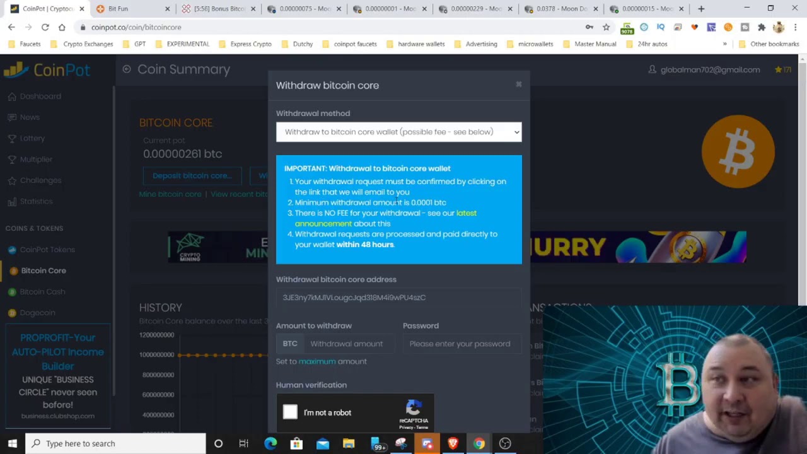Click the Mine bitcoin core link
Image resolution: width=807 pixels, height=454 pixels.
coord(170,194)
